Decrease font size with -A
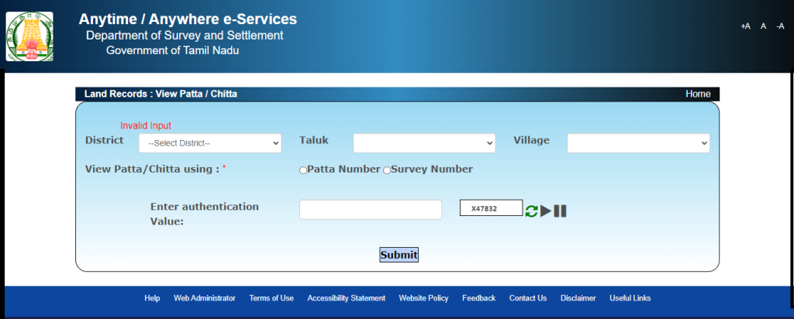This screenshot has width=794, height=319. tap(781, 26)
